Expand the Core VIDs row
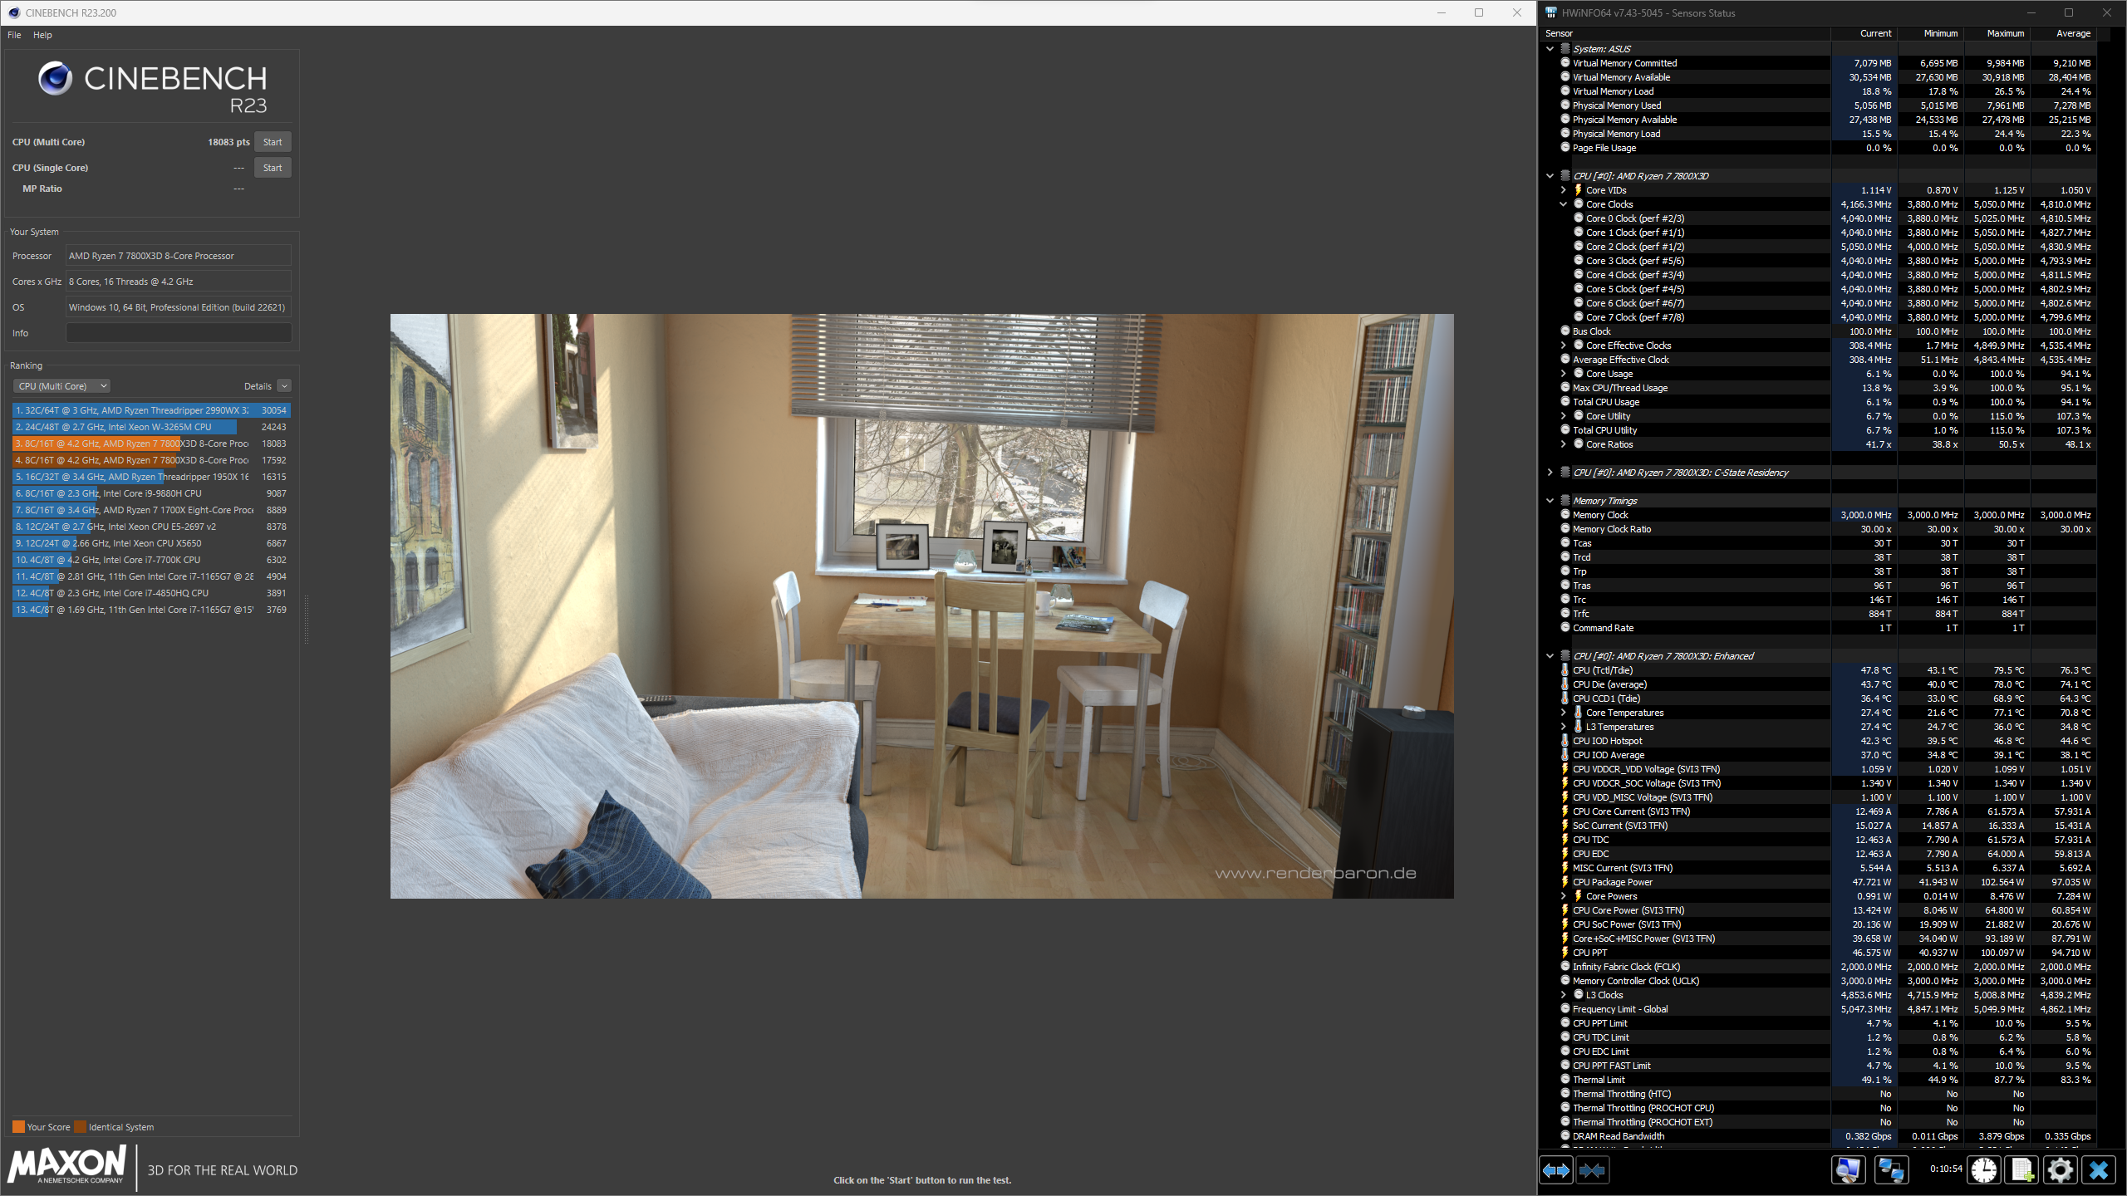 click(x=1564, y=190)
